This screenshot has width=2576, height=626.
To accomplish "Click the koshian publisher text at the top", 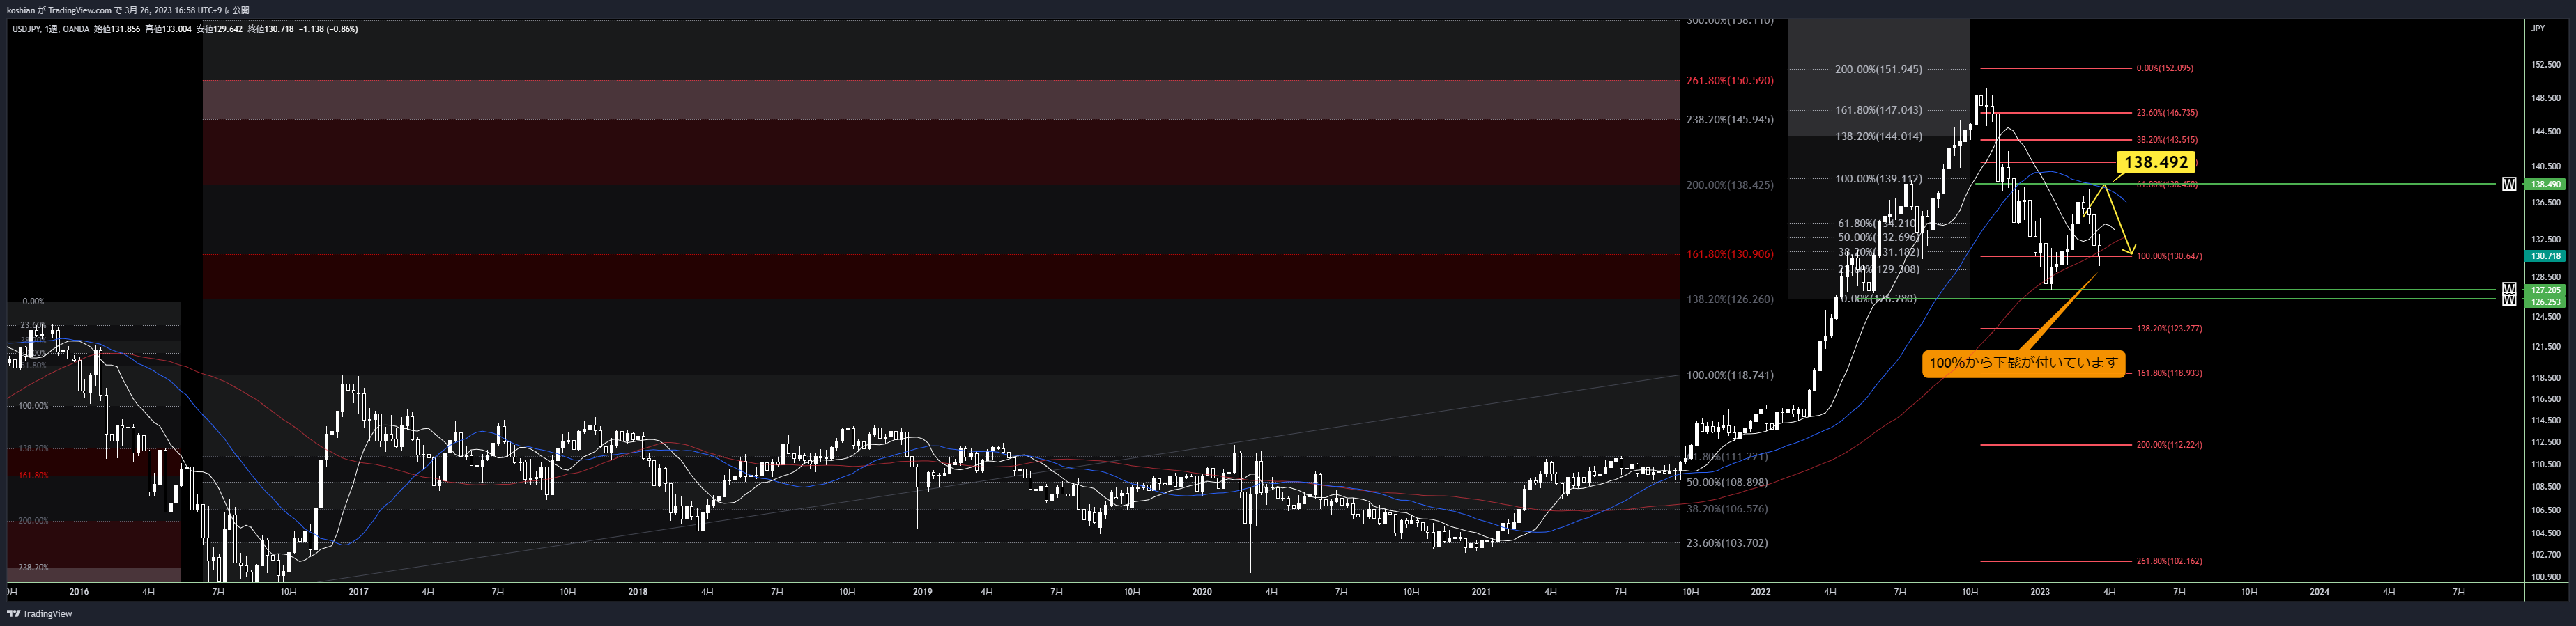I will click(x=20, y=10).
